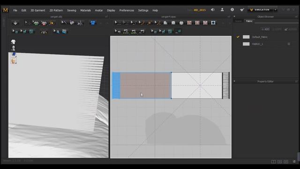
Task: Select the FABRIC_1 fabric row
Action: tap(266, 44)
